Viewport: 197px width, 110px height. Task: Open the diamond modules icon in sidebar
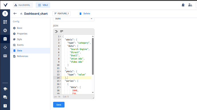pyautogui.click(x=5, y=47)
